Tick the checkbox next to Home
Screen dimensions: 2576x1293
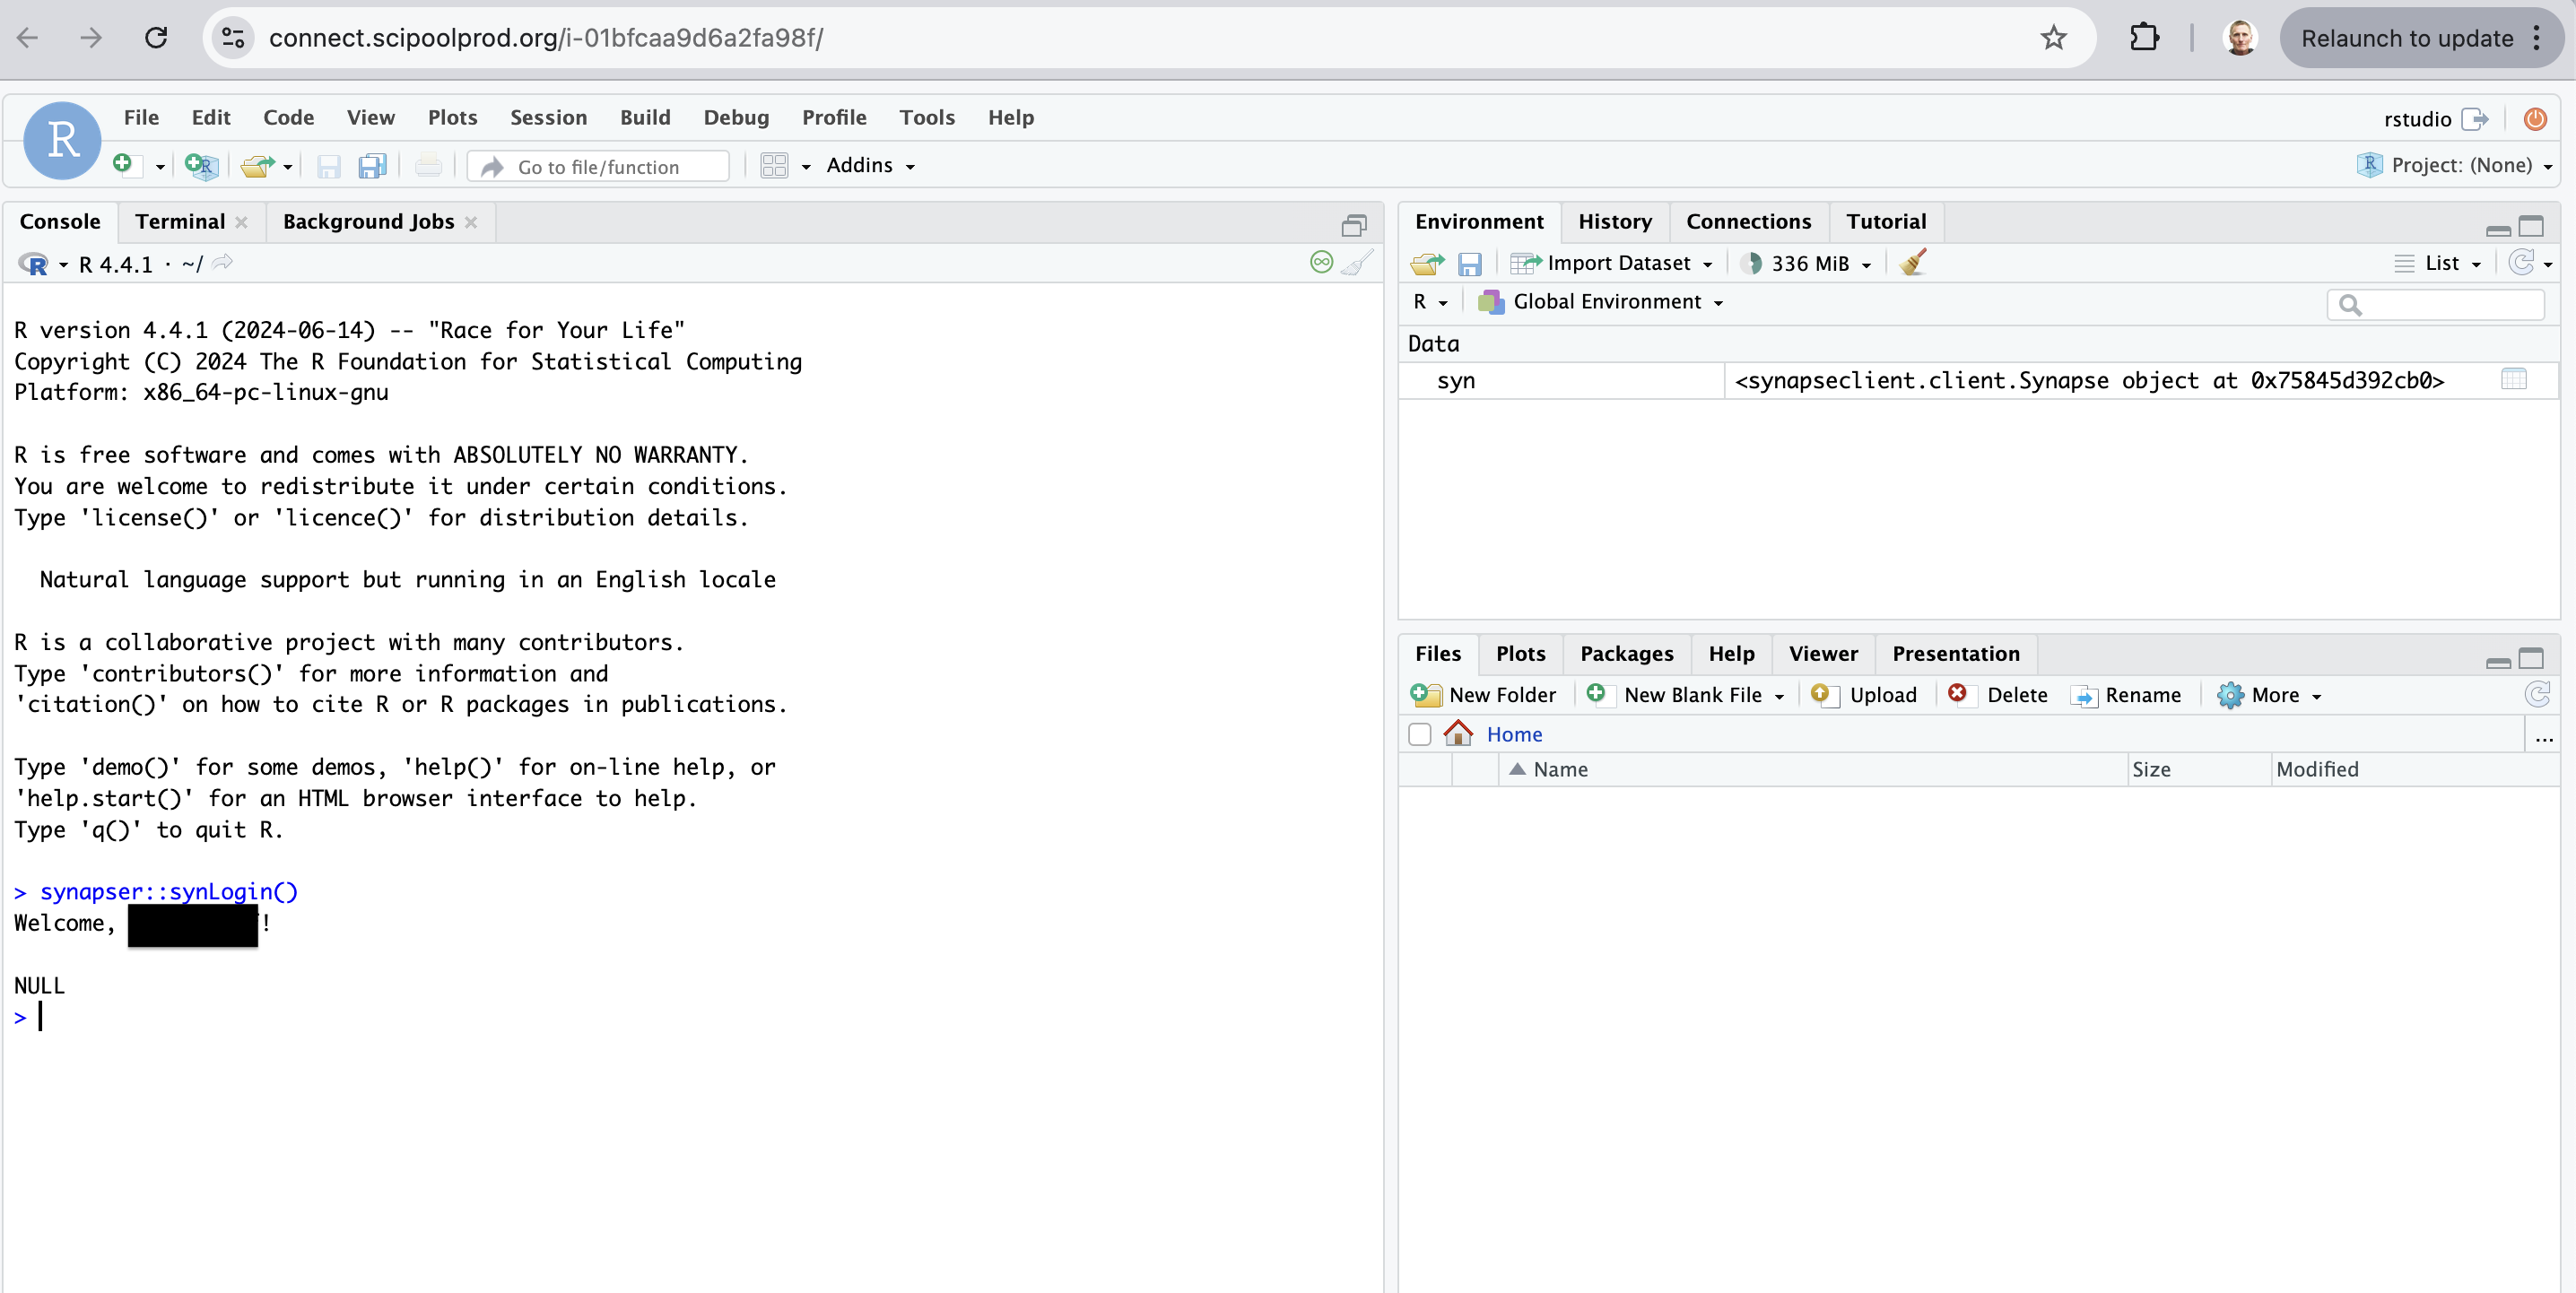point(1419,734)
